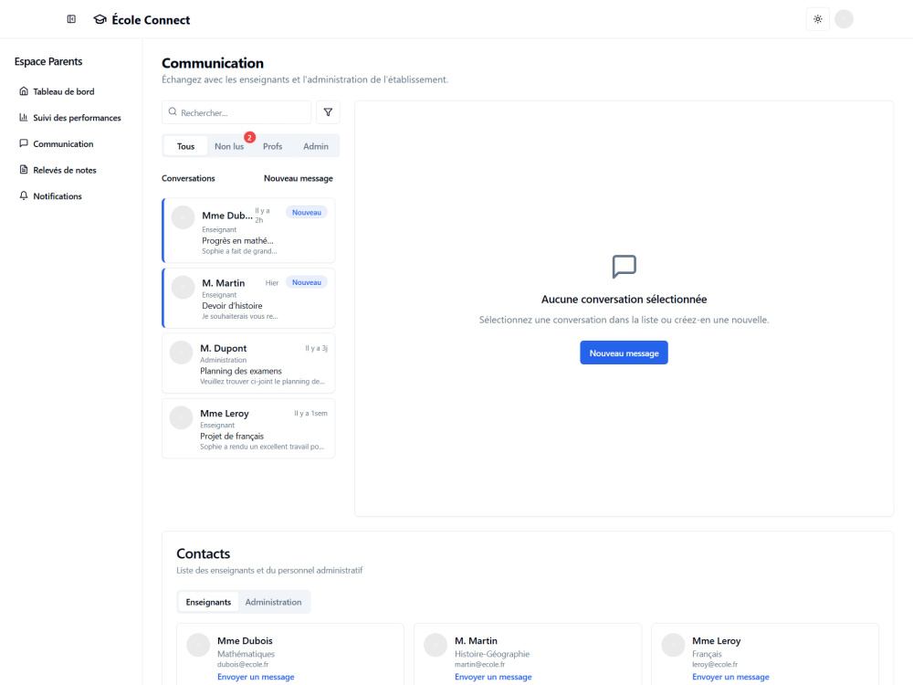
Task: Click Nouveau badge on M. Martin conversation
Action: (306, 282)
